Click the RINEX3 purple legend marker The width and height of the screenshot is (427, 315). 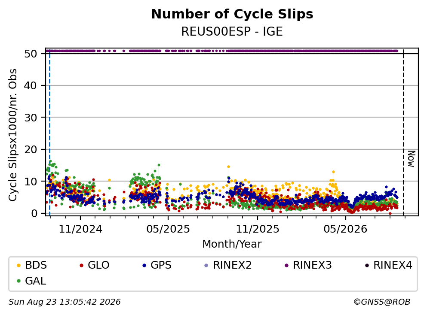(286, 265)
